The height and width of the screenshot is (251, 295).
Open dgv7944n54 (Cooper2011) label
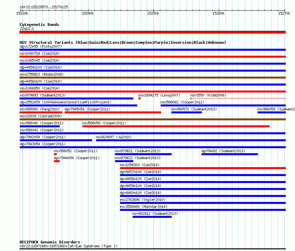tap(77, 158)
